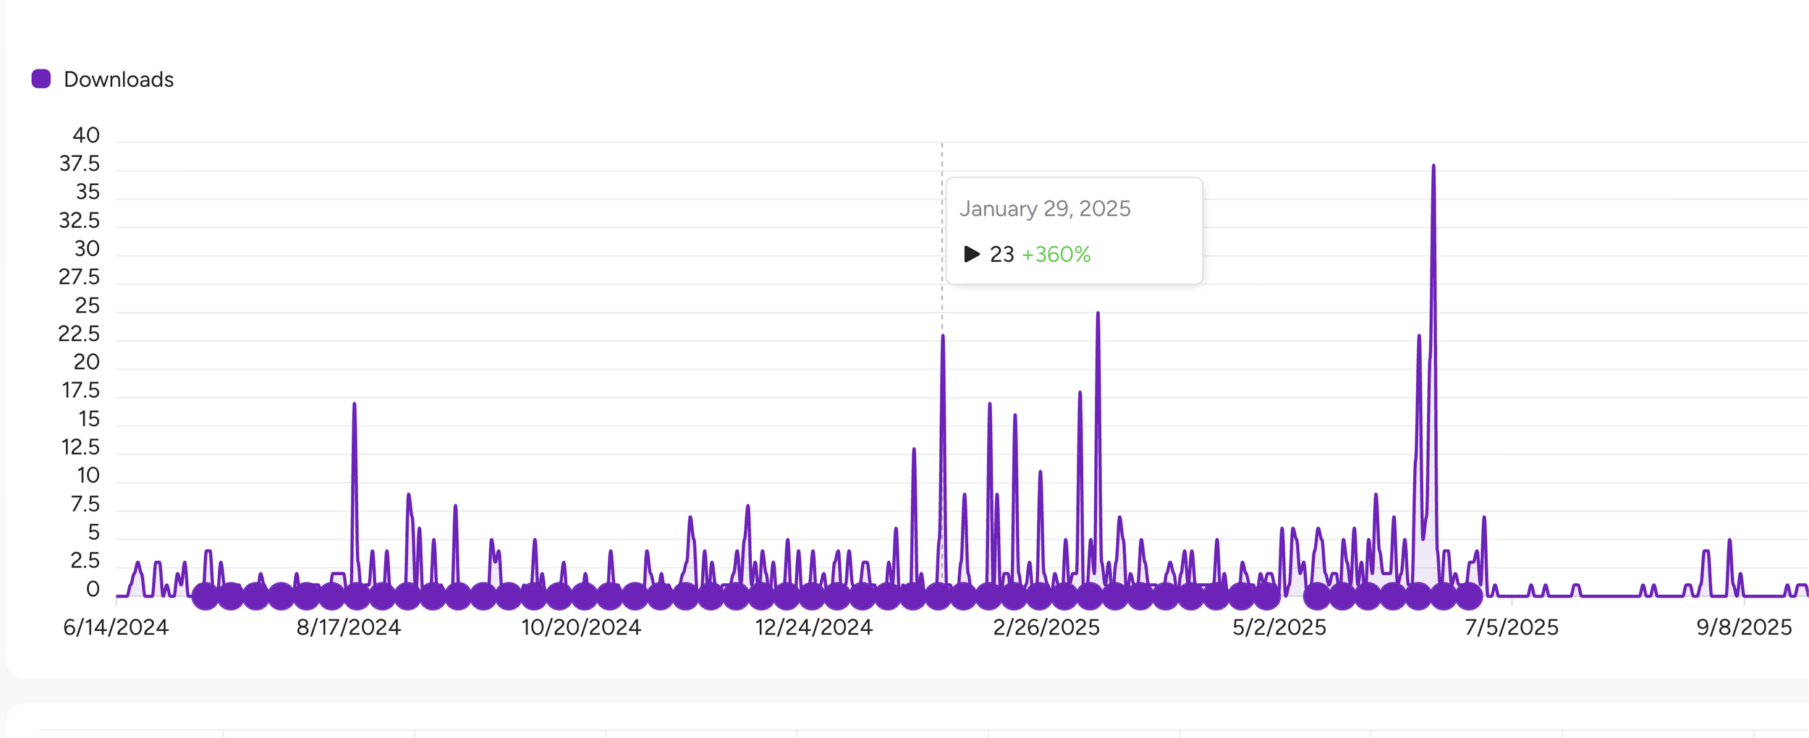The width and height of the screenshot is (1809, 738).
Task: Click the 12/24/2024 x-axis date label
Action: pos(814,627)
